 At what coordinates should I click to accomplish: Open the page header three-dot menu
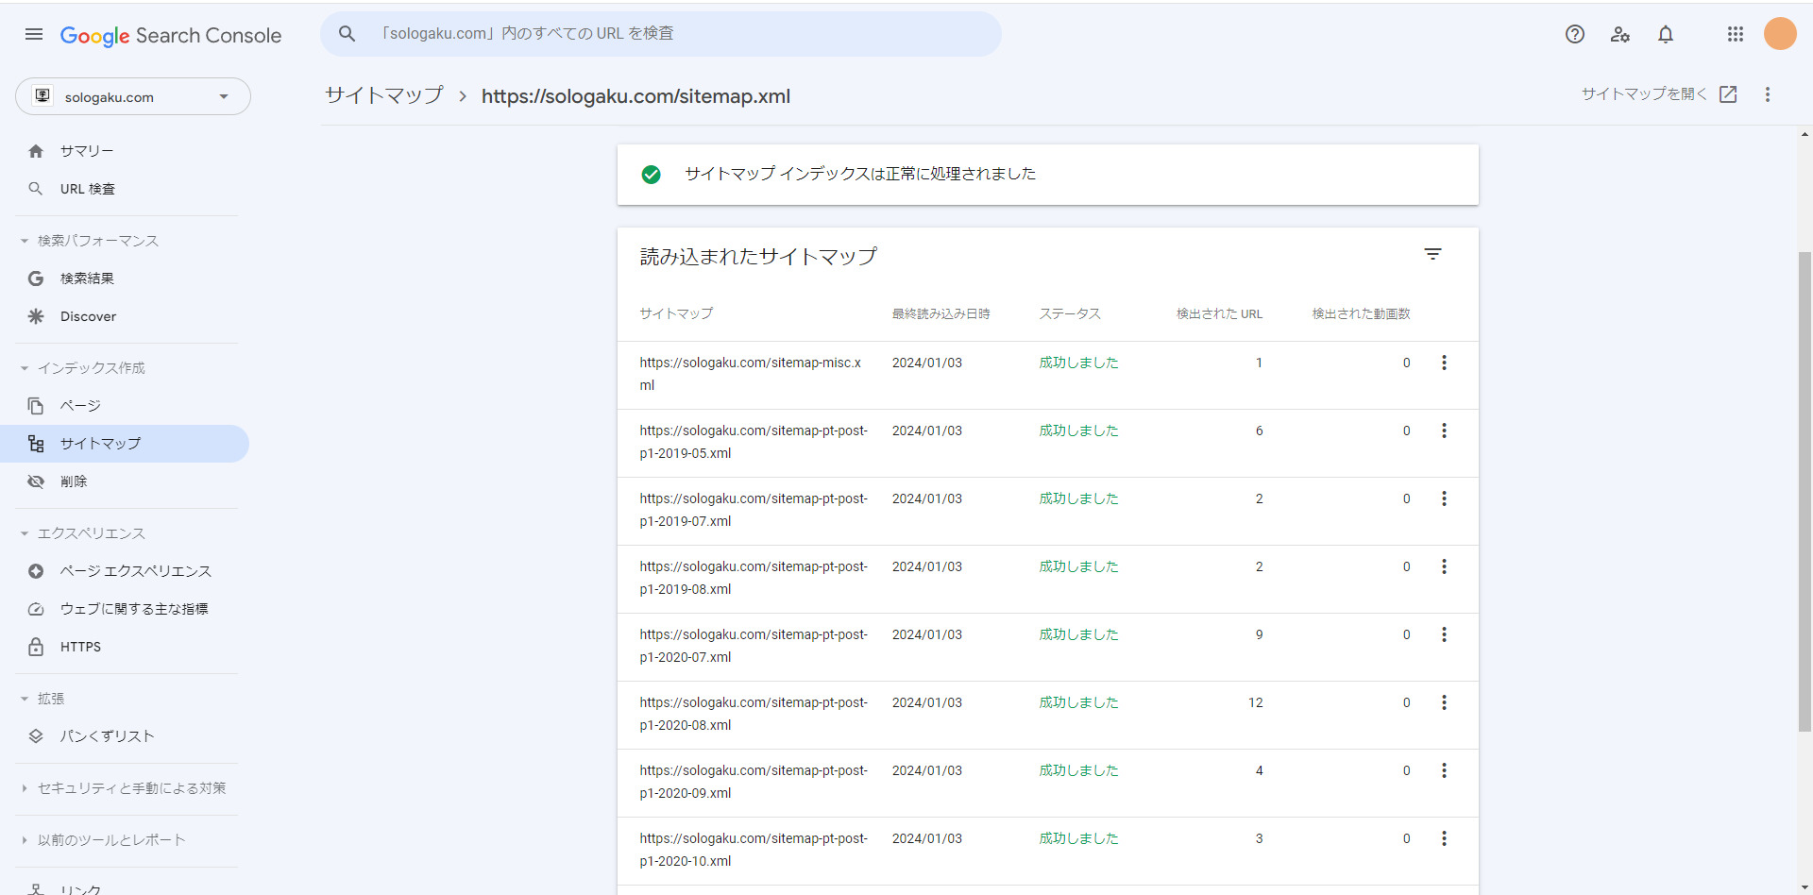click(1768, 95)
